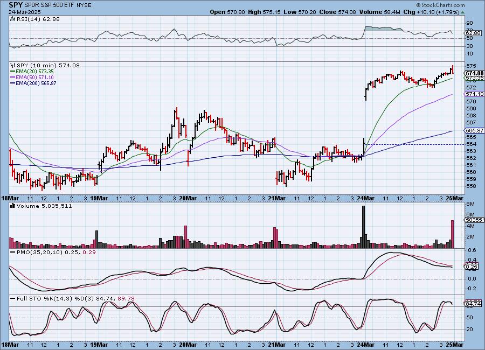Screen dimensions: 485x350
Task: Click the 84.74 tag on Stochastic axis
Action: (x=473, y=304)
